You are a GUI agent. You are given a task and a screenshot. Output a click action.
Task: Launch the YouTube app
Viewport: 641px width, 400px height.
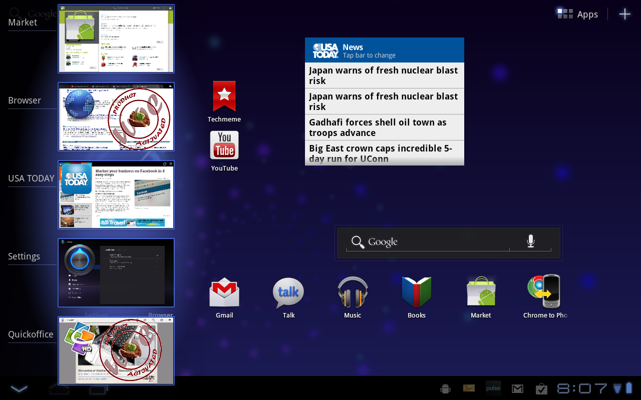[x=224, y=145]
